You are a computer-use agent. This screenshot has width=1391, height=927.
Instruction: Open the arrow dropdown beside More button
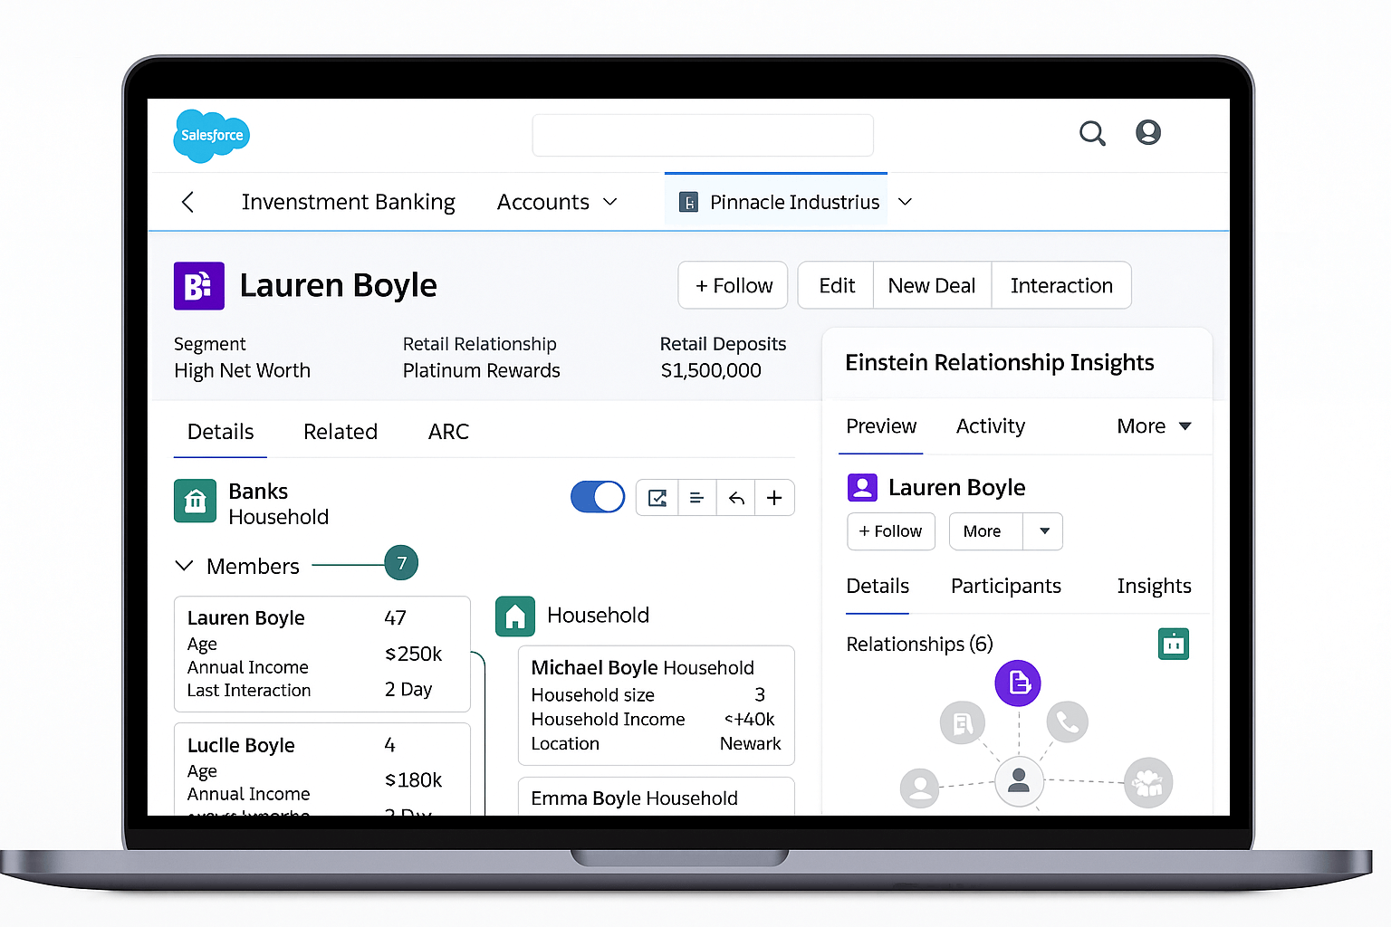1043,531
